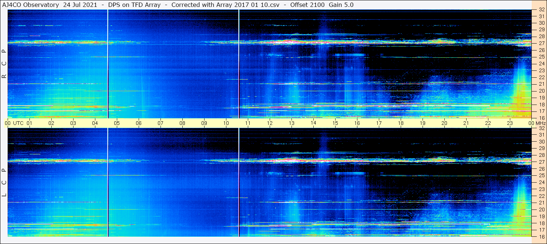Click the '06' hour label on the time axis

coord(139,123)
